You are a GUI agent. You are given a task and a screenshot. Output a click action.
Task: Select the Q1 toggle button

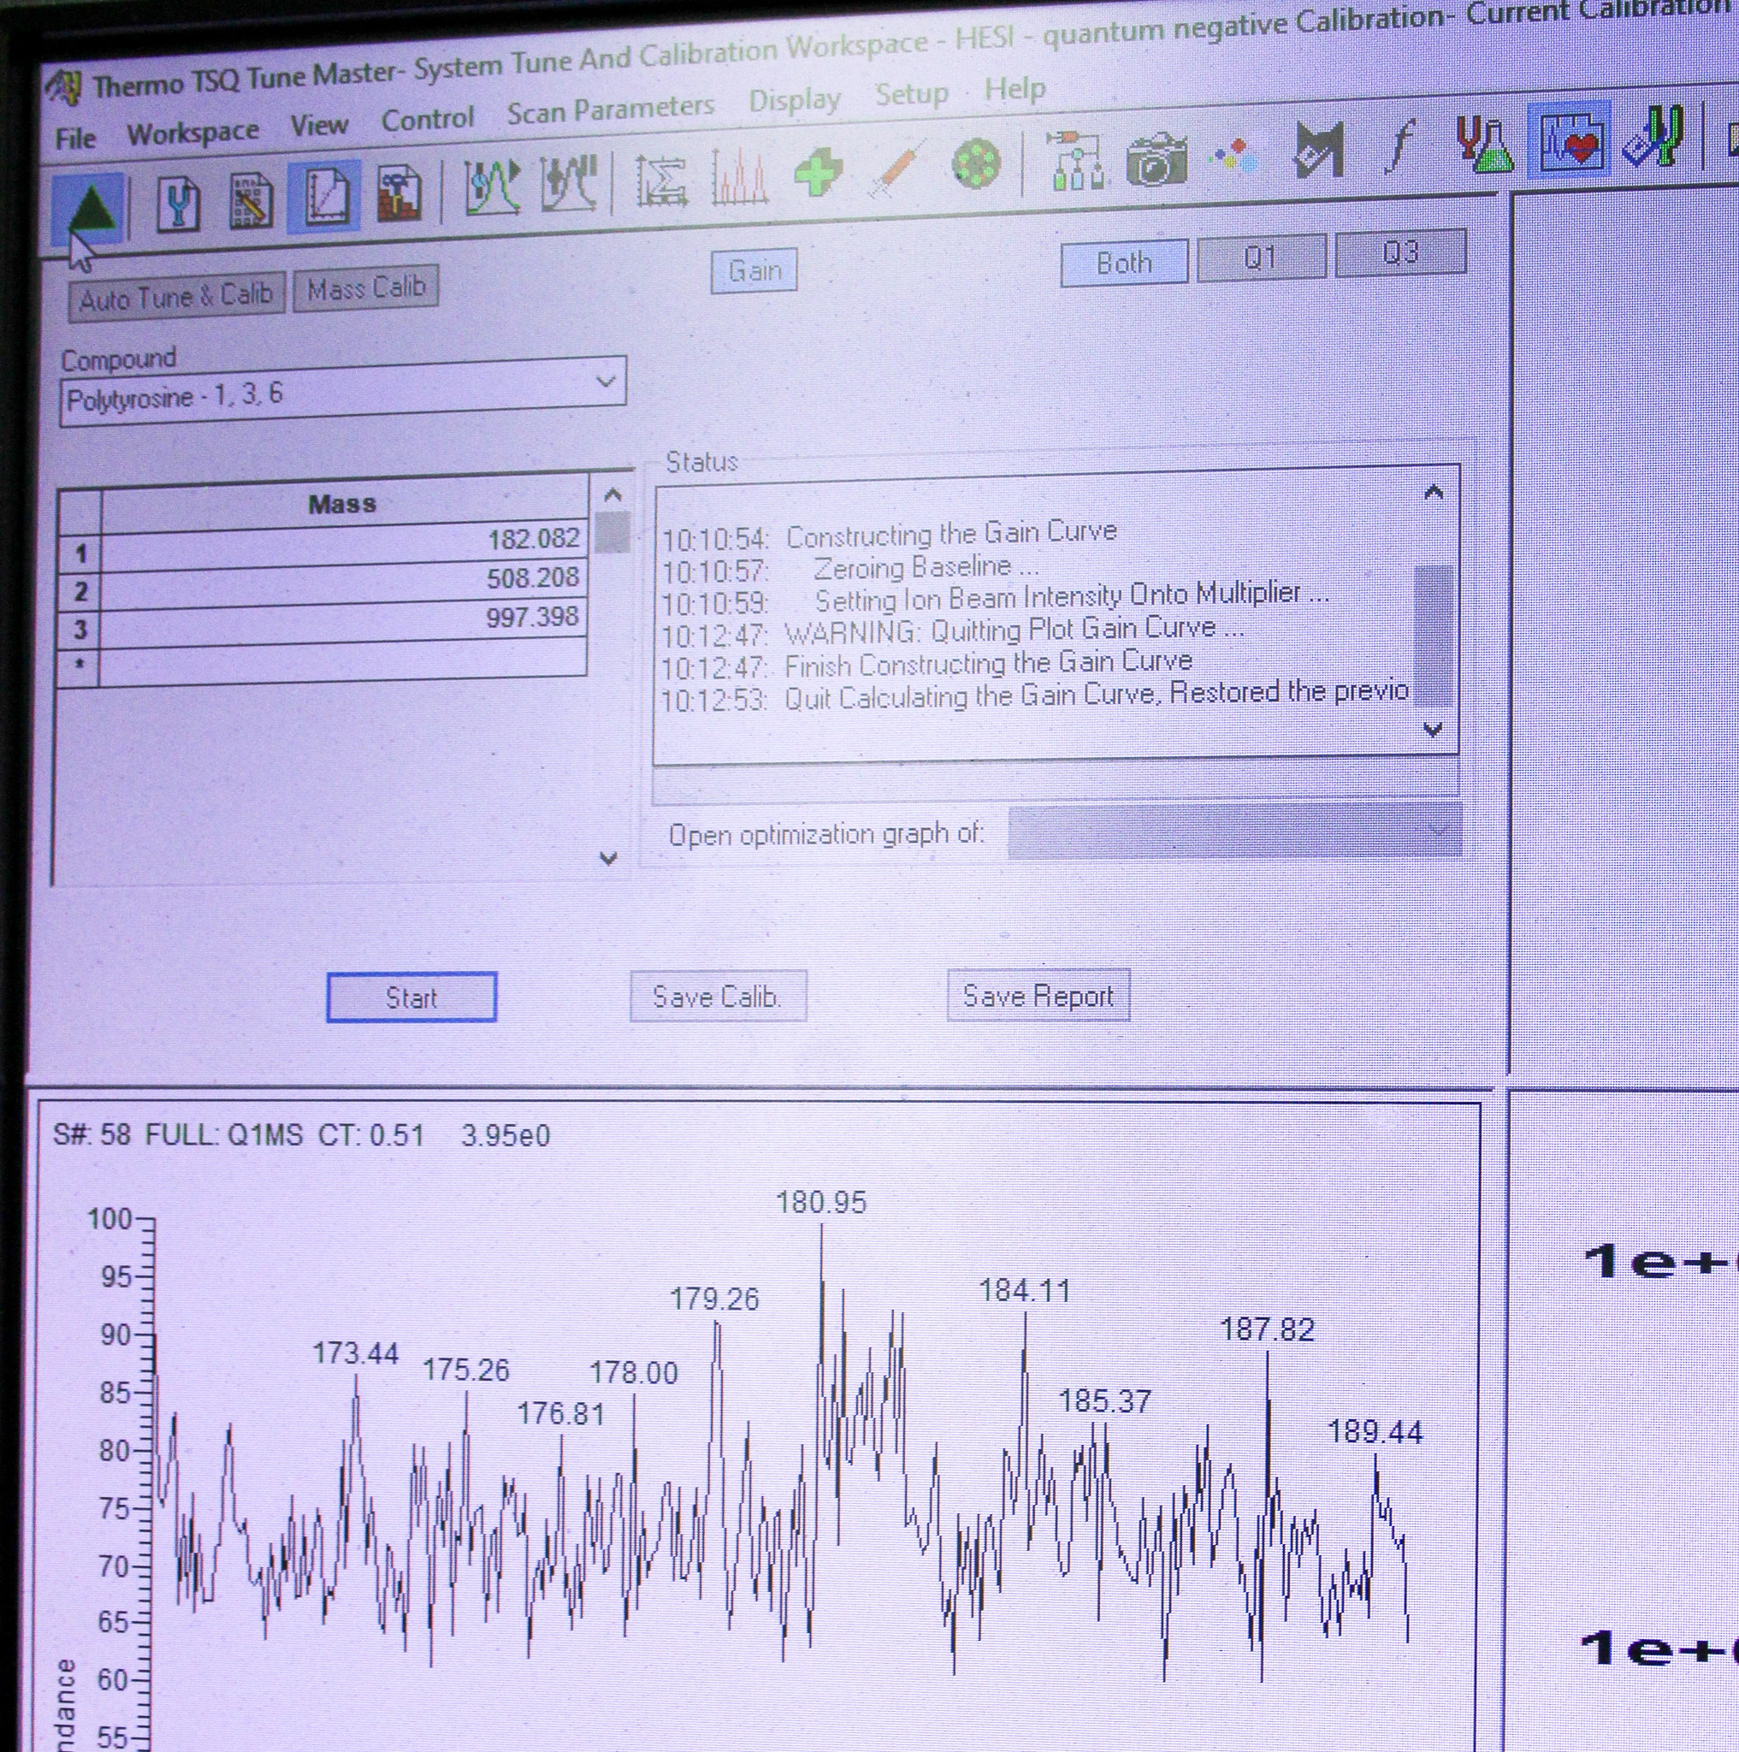coord(1260,257)
